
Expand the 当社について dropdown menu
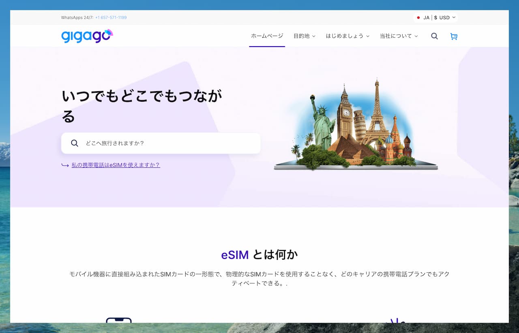coord(416,36)
